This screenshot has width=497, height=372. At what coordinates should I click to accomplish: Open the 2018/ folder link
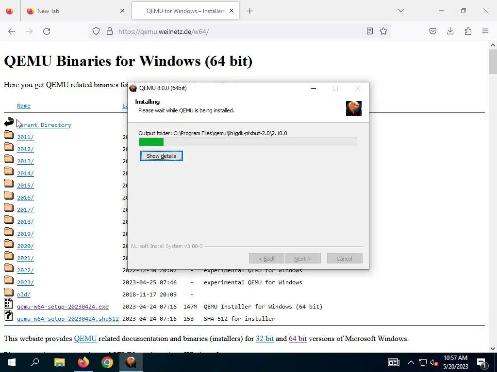click(25, 222)
